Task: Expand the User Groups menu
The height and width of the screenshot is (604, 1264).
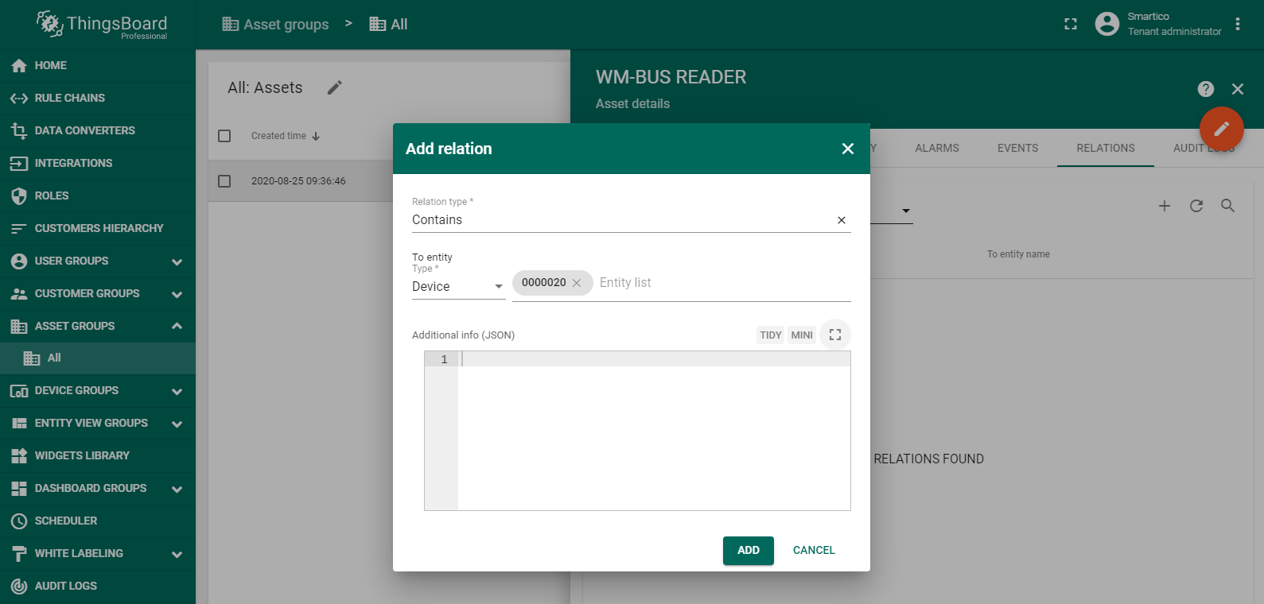Action: pyautogui.click(x=177, y=261)
